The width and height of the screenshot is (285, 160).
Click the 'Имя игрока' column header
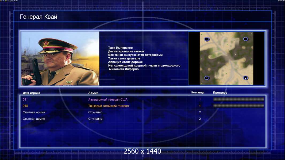[x=31, y=93]
